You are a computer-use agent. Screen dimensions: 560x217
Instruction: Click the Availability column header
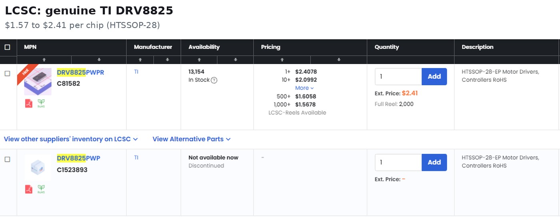[x=204, y=47]
